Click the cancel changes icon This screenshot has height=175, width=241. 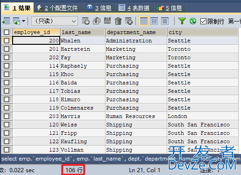129,21
